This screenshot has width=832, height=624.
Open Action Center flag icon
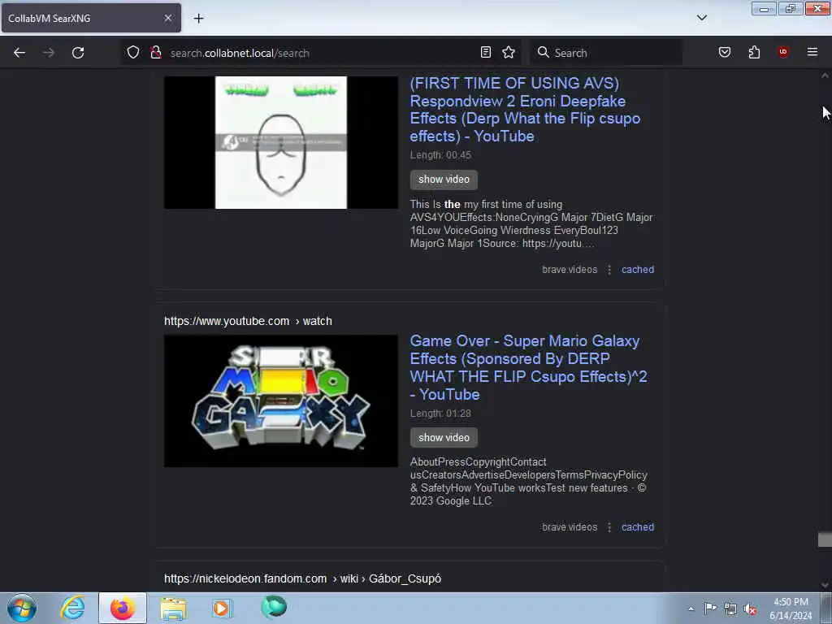pos(710,608)
